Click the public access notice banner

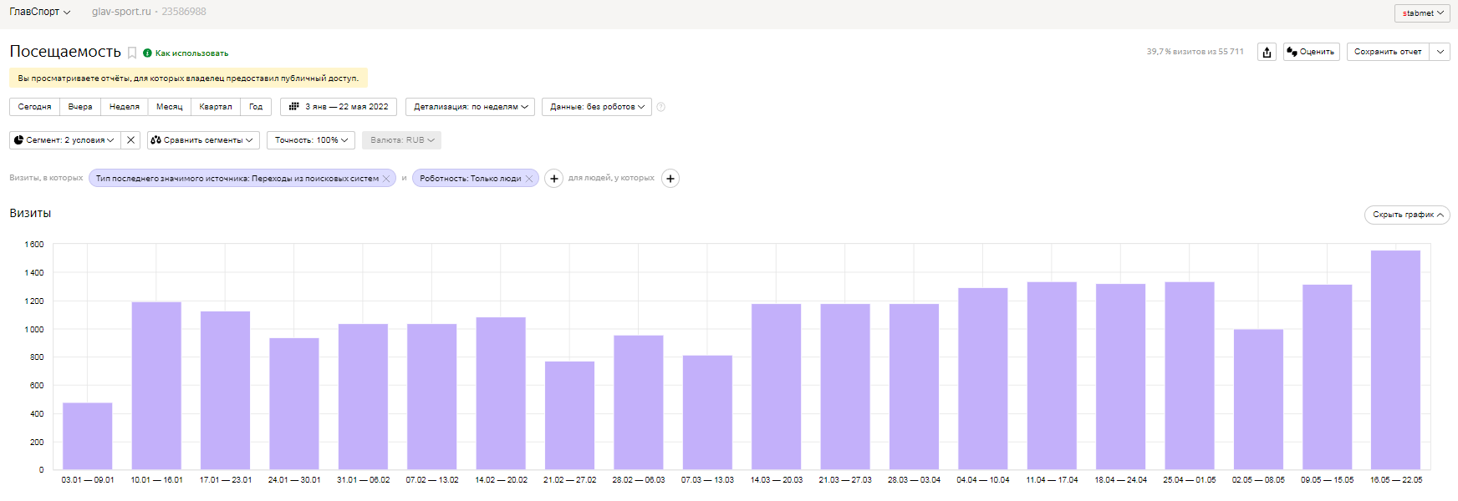tap(188, 78)
